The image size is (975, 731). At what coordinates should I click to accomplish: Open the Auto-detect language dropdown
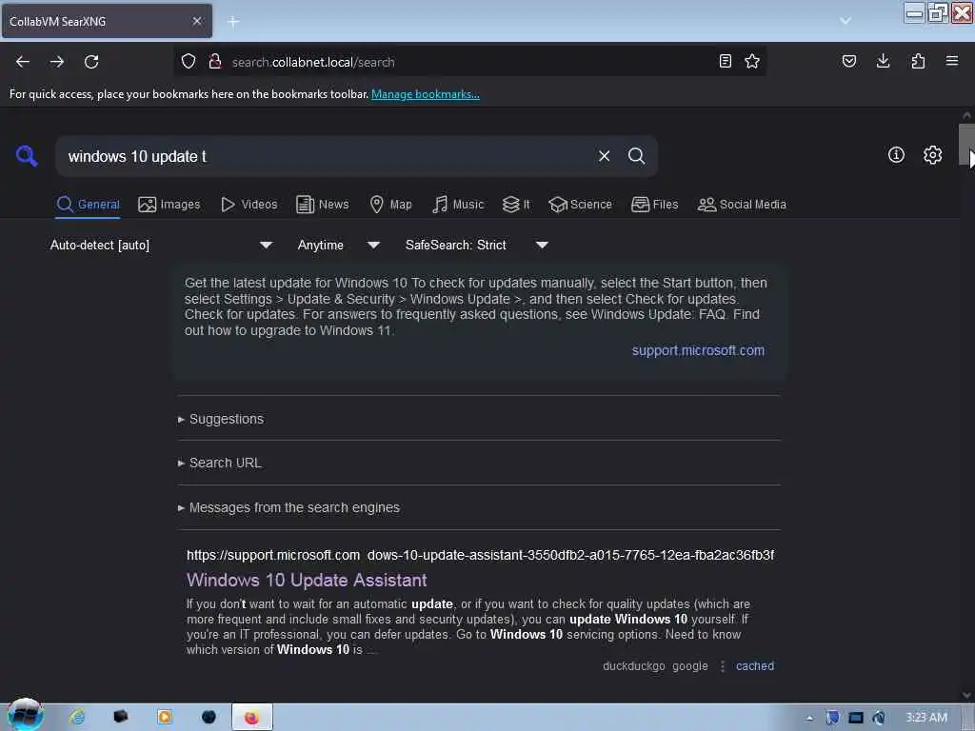pyautogui.click(x=161, y=245)
